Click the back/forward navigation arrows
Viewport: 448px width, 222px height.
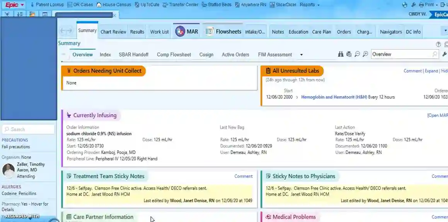pyautogui.click(x=66, y=31)
